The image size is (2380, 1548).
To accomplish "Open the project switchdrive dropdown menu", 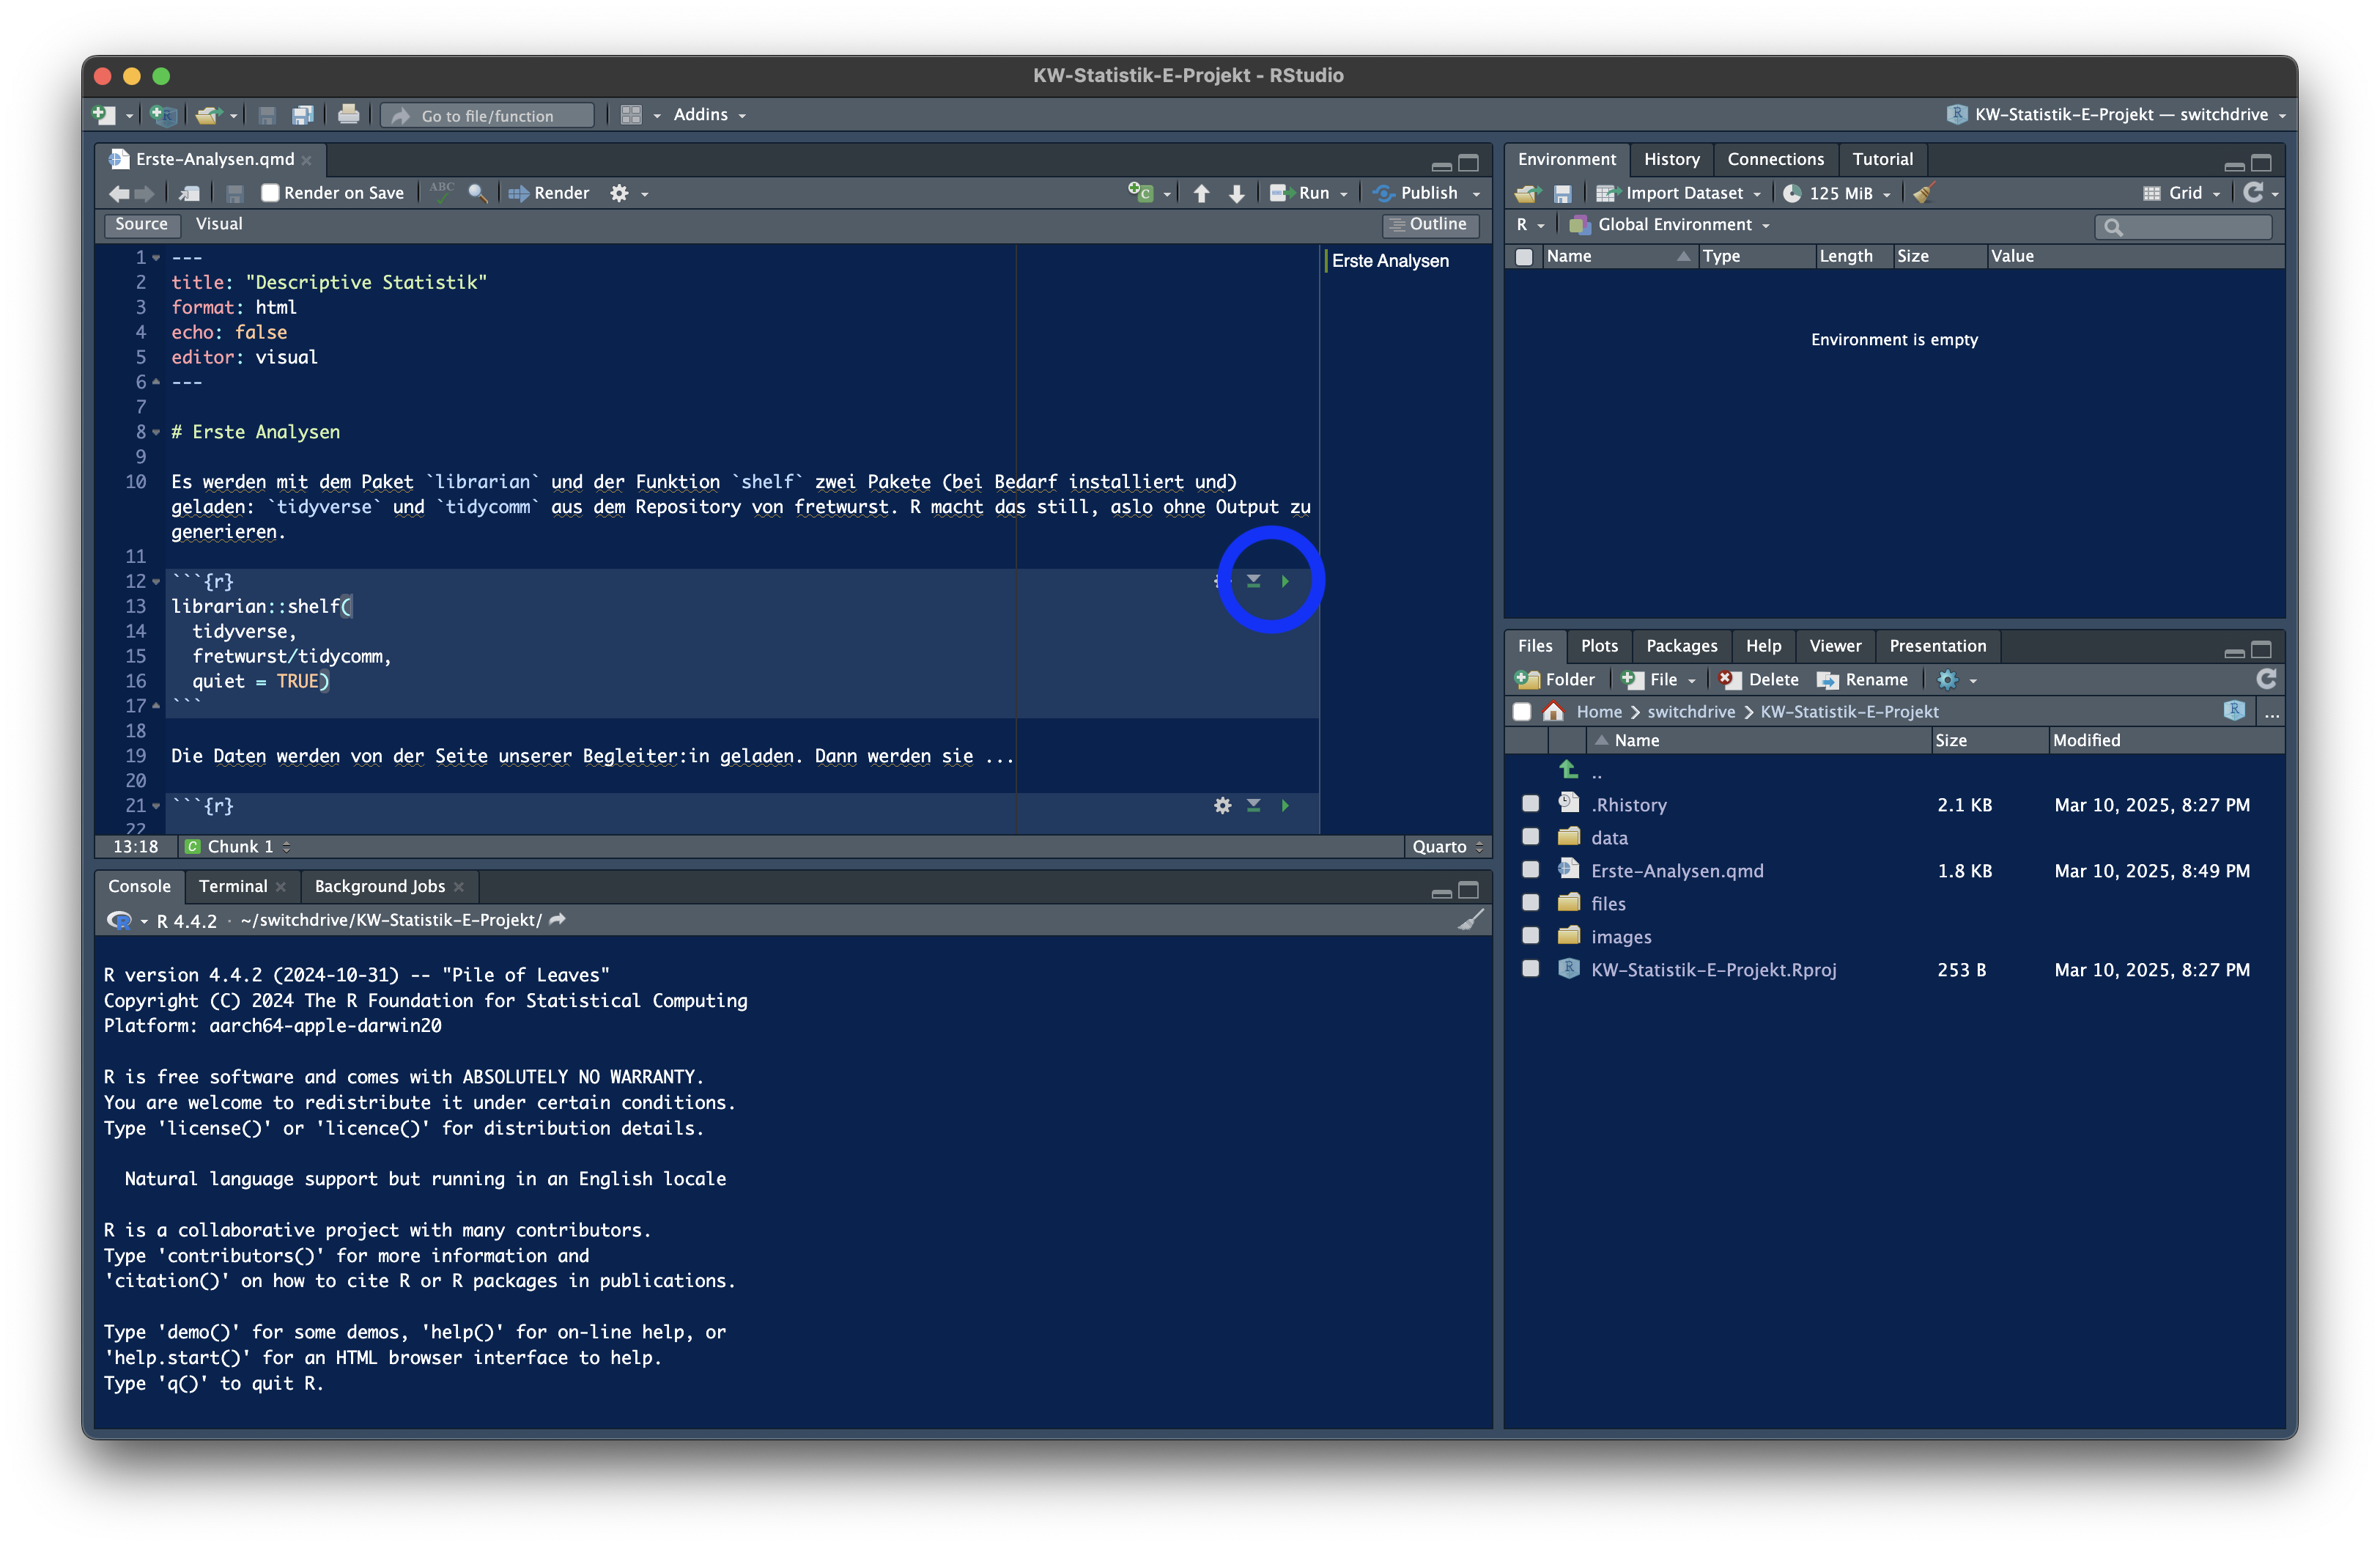I will pyautogui.click(x=2117, y=115).
